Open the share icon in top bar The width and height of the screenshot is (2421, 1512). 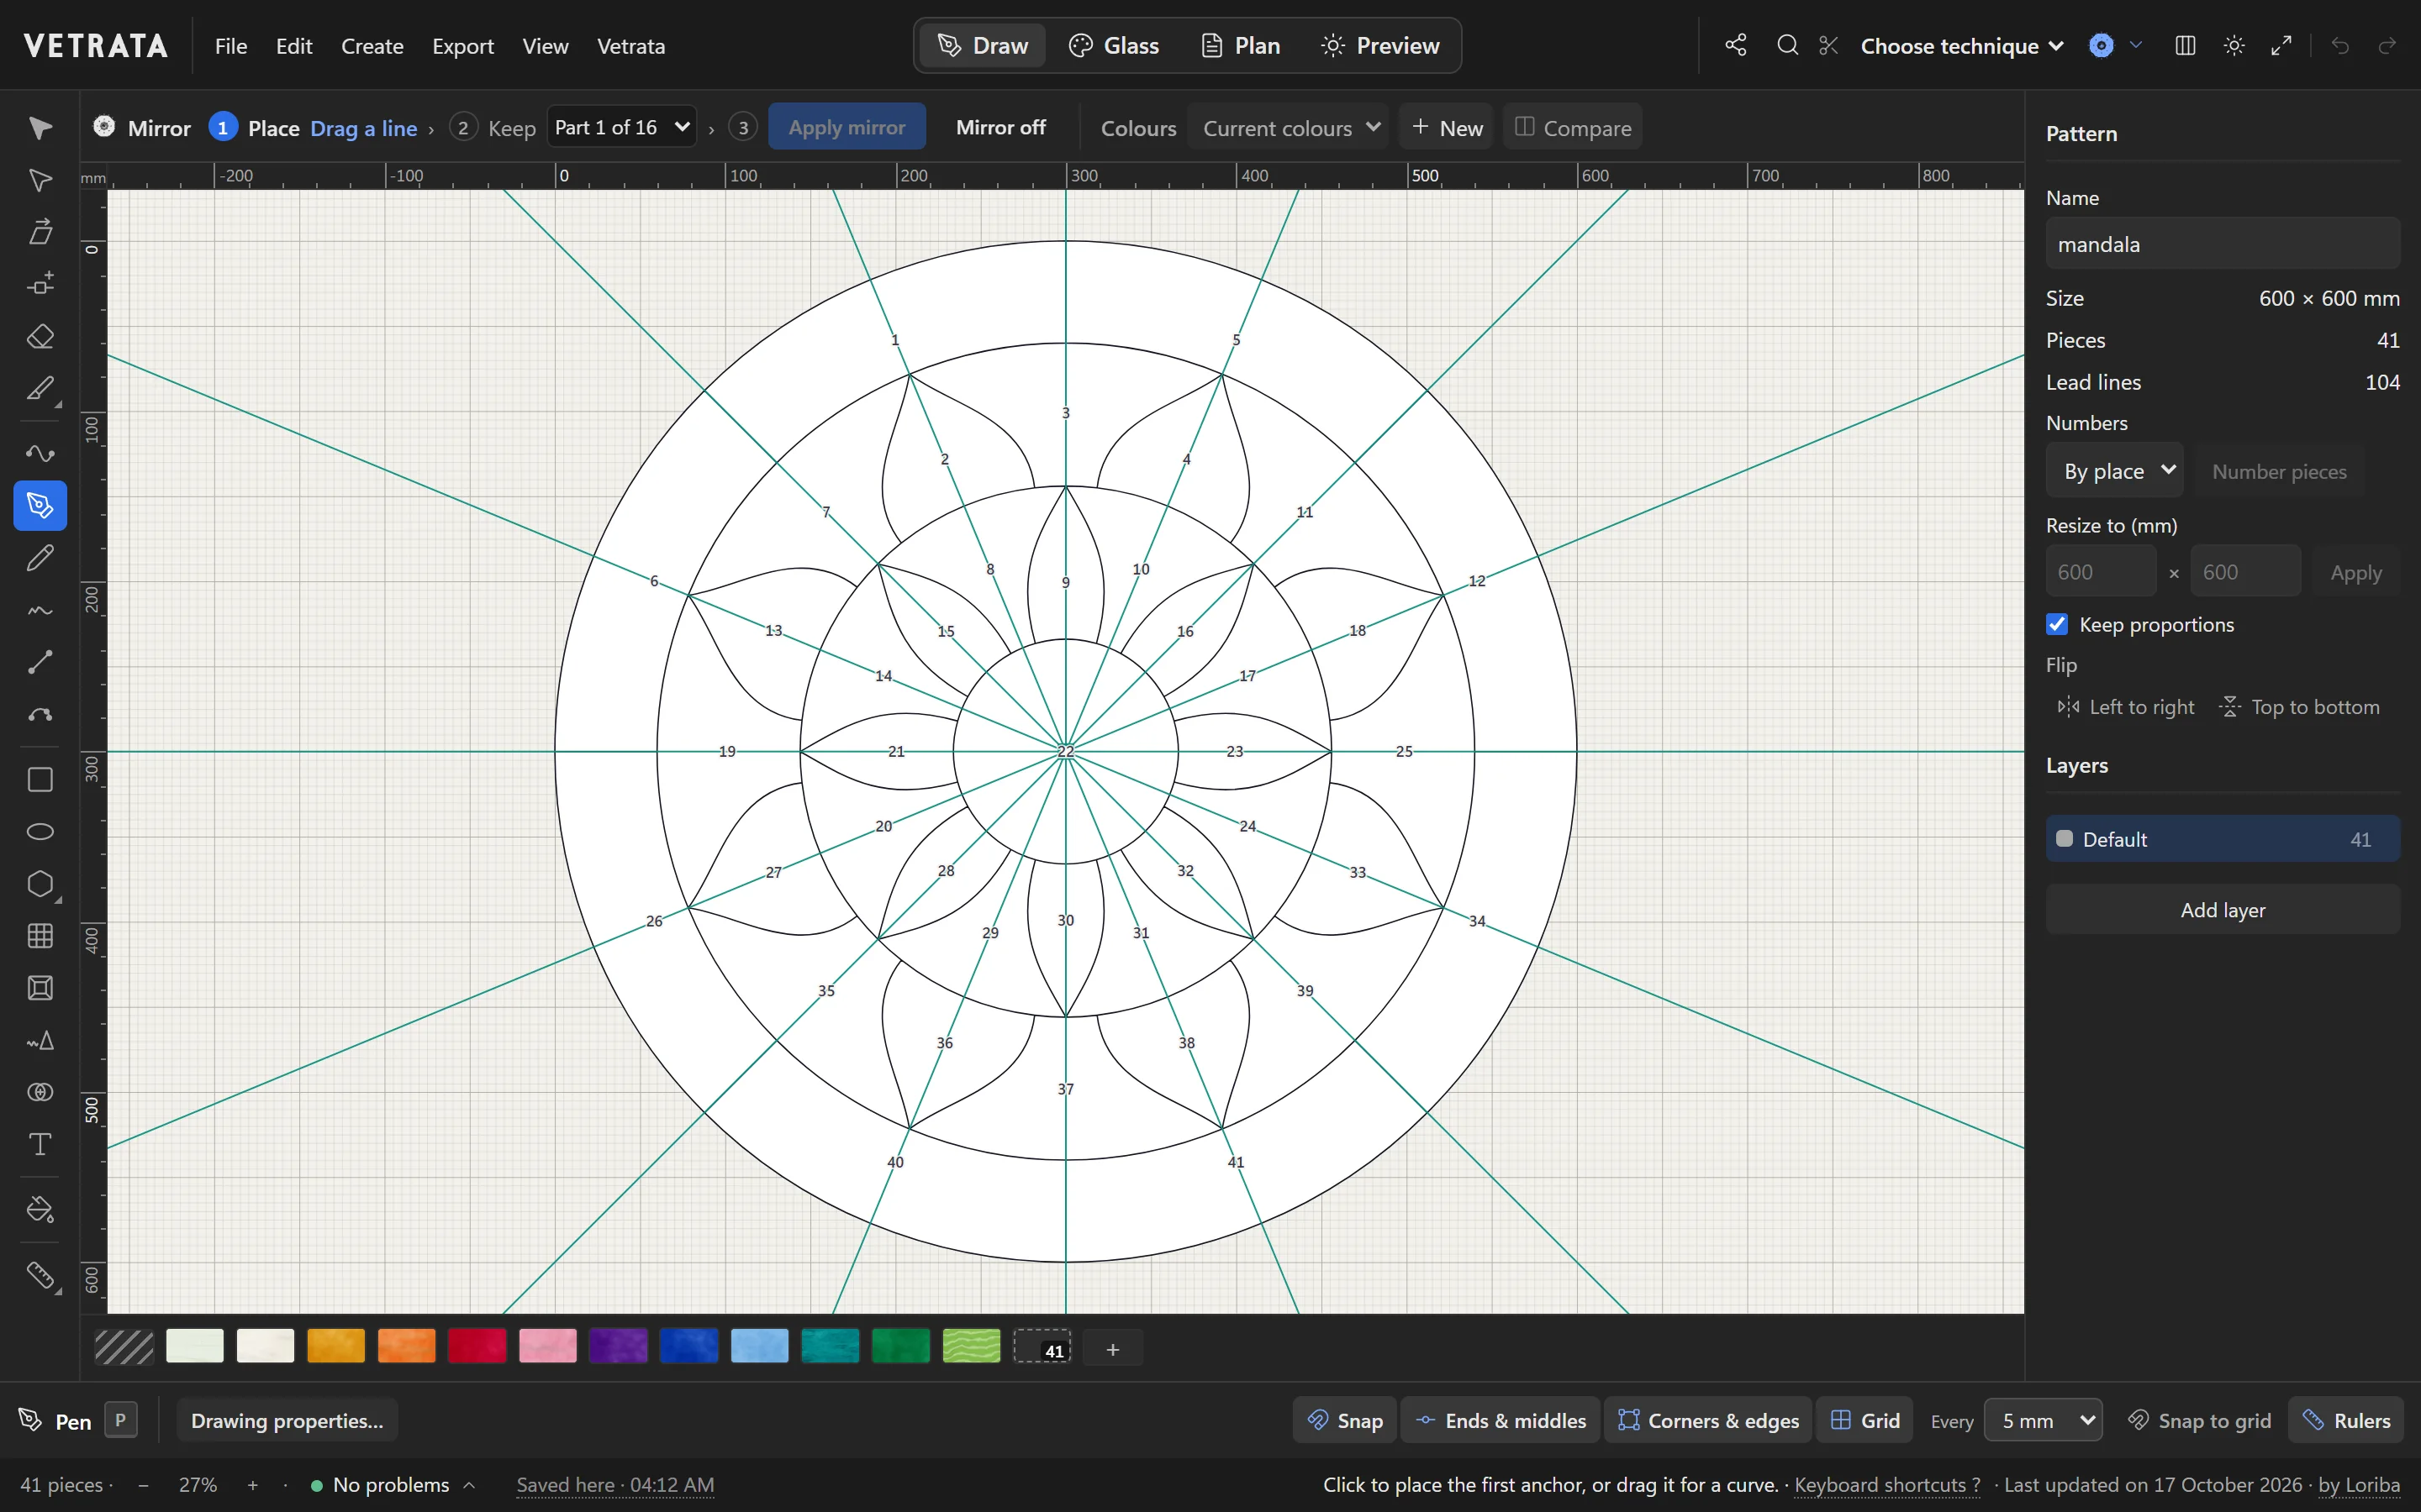point(1736,45)
